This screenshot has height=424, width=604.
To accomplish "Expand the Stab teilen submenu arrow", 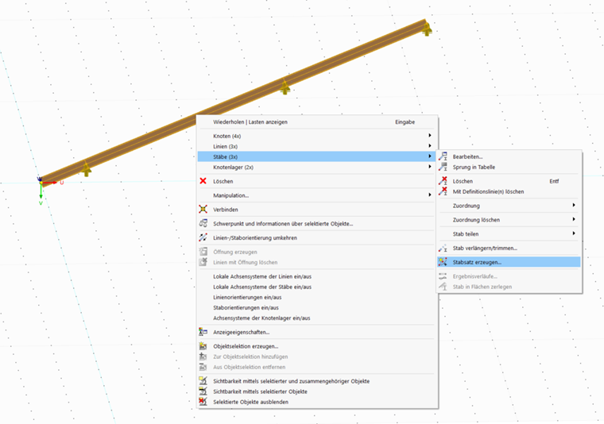I will coord(574,233).
